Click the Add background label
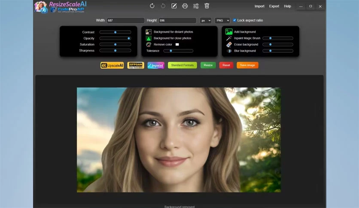 pos(245,32)
